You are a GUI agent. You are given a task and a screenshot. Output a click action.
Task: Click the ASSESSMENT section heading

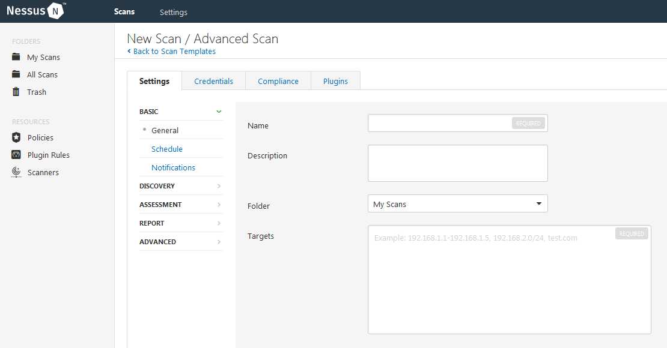click(160, 205)
